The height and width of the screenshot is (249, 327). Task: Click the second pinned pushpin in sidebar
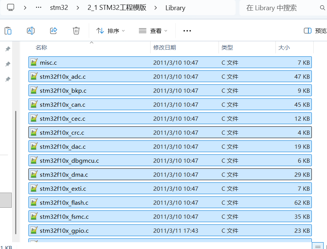pyautogui.click(x=8, y=64)
